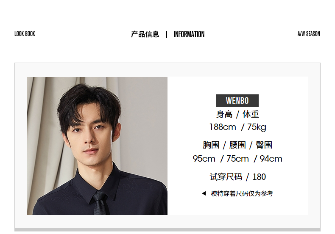Image resolution: width=335 pixels, height=234 pixels.
Task: Click the 身高 / 体重 label
Action: pyautogui.click(x=237, y=114)
